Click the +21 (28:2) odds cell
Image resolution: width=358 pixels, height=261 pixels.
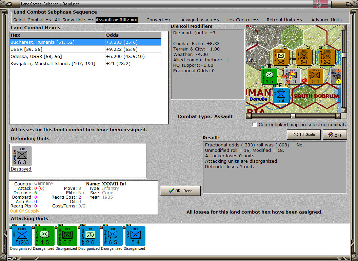click(133, 63)
